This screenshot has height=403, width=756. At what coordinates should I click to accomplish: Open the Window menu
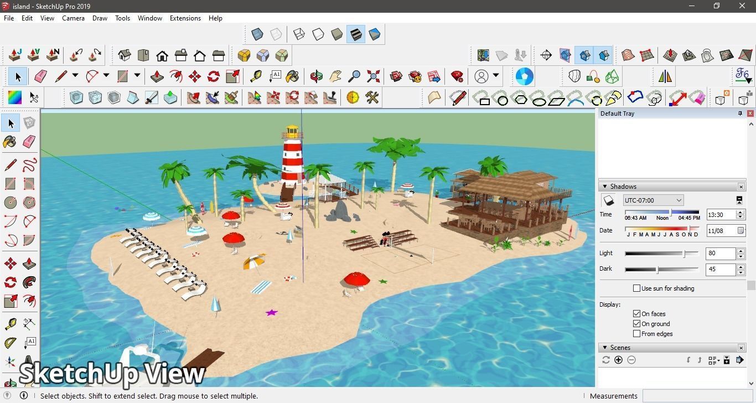click(x=149, y=18)
